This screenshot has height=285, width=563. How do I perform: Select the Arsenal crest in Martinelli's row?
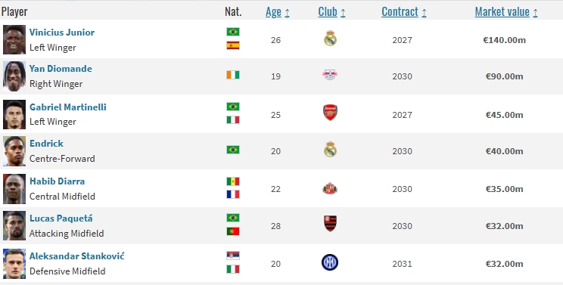(x=330, y=113)
